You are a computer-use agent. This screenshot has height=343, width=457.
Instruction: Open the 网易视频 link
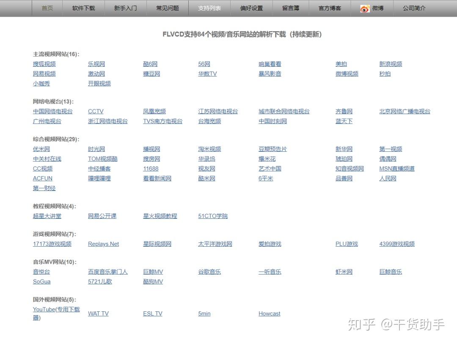(x=44, y=74)
